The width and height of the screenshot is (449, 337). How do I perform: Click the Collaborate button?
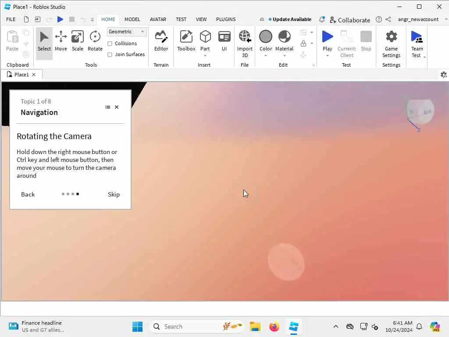click(x=350, y=20)
